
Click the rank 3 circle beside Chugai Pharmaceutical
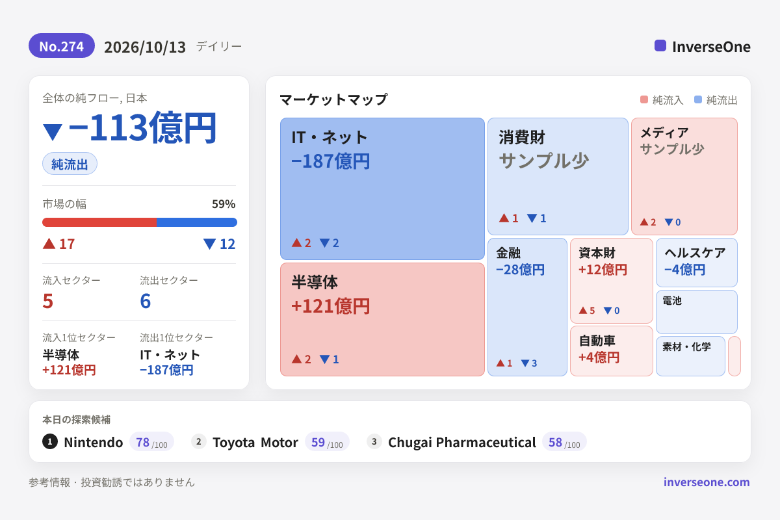click(374, 442)
